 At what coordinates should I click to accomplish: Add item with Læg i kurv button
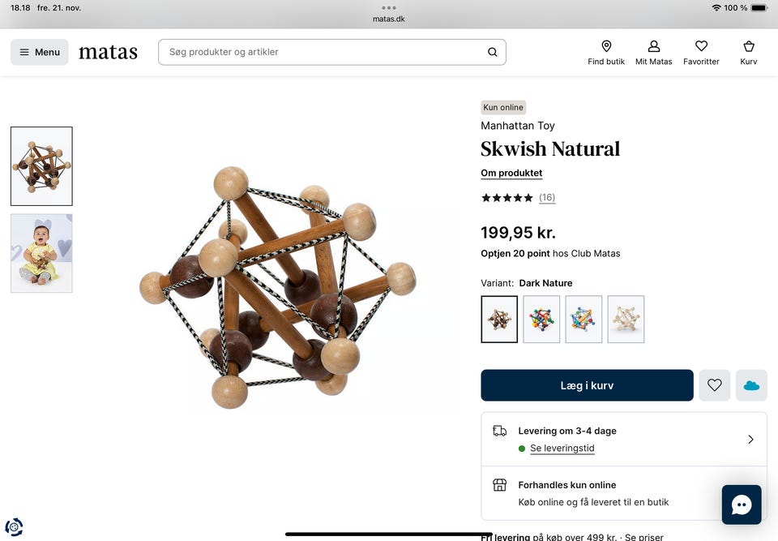(x=587, y=385)
